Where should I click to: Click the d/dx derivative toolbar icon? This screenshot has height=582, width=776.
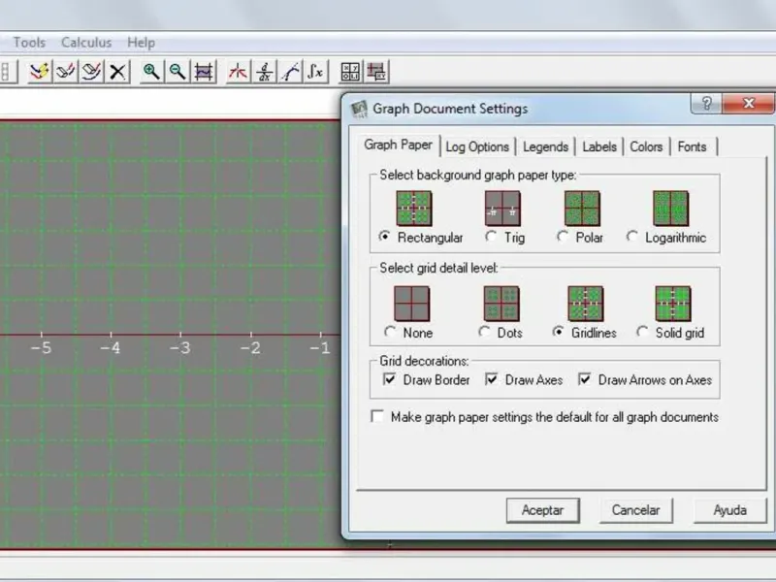264,72
